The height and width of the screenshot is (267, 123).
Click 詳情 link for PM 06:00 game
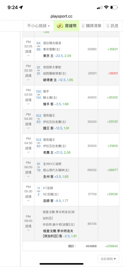(x=28, y=172)
